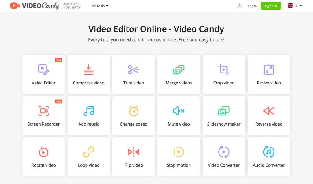Open the EN language selector
Viewport: 313px width, 184px height.
[x=294, y=6]
